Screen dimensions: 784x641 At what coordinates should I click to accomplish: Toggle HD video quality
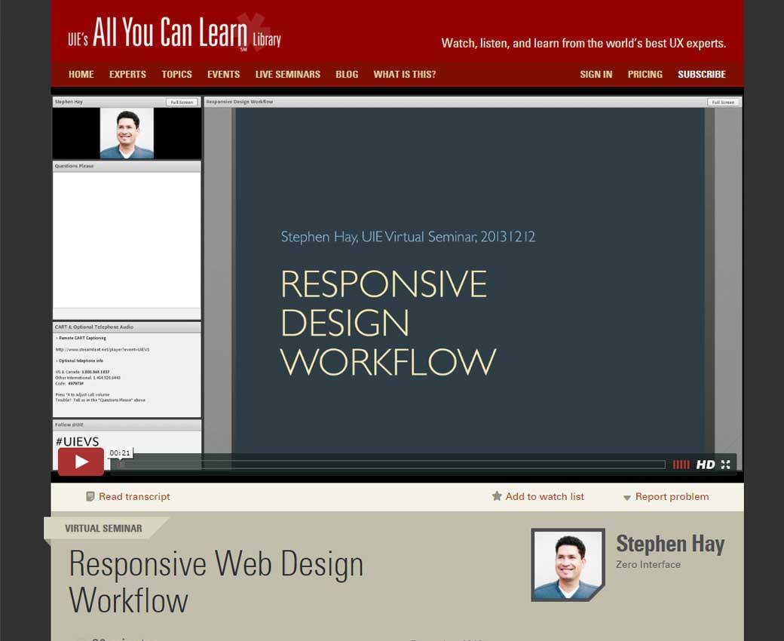point(705,465)
